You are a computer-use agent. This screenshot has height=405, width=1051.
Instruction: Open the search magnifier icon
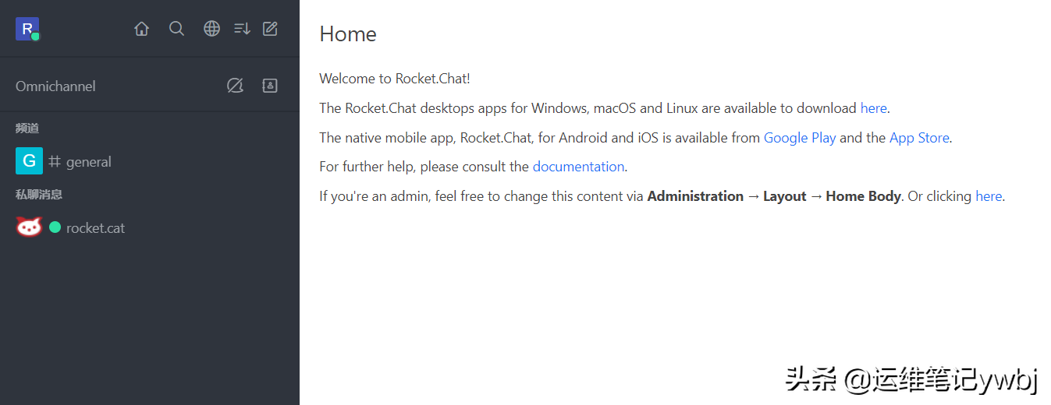[177, 29]
